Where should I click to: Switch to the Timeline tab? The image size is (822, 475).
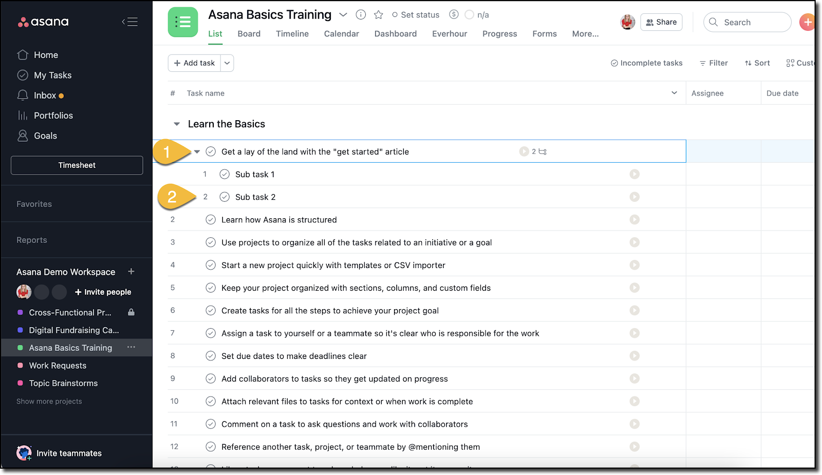tap(292, 34)
